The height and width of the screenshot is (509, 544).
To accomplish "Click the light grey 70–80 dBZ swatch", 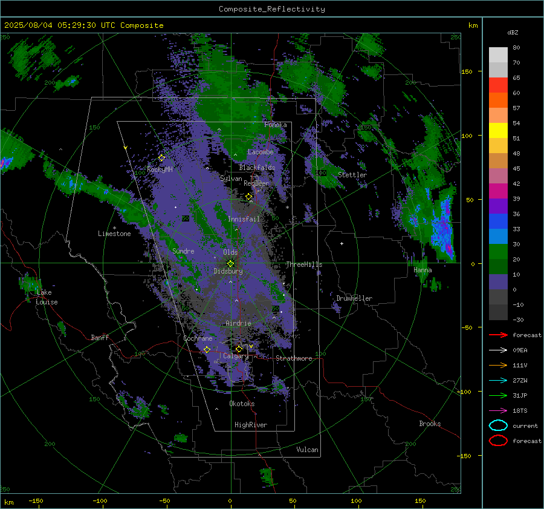I will pos(498,54).
